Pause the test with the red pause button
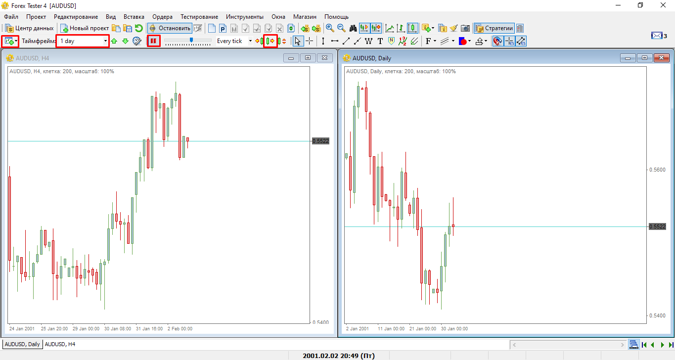This screenshot has height=360, width=675. coord(153,41)
